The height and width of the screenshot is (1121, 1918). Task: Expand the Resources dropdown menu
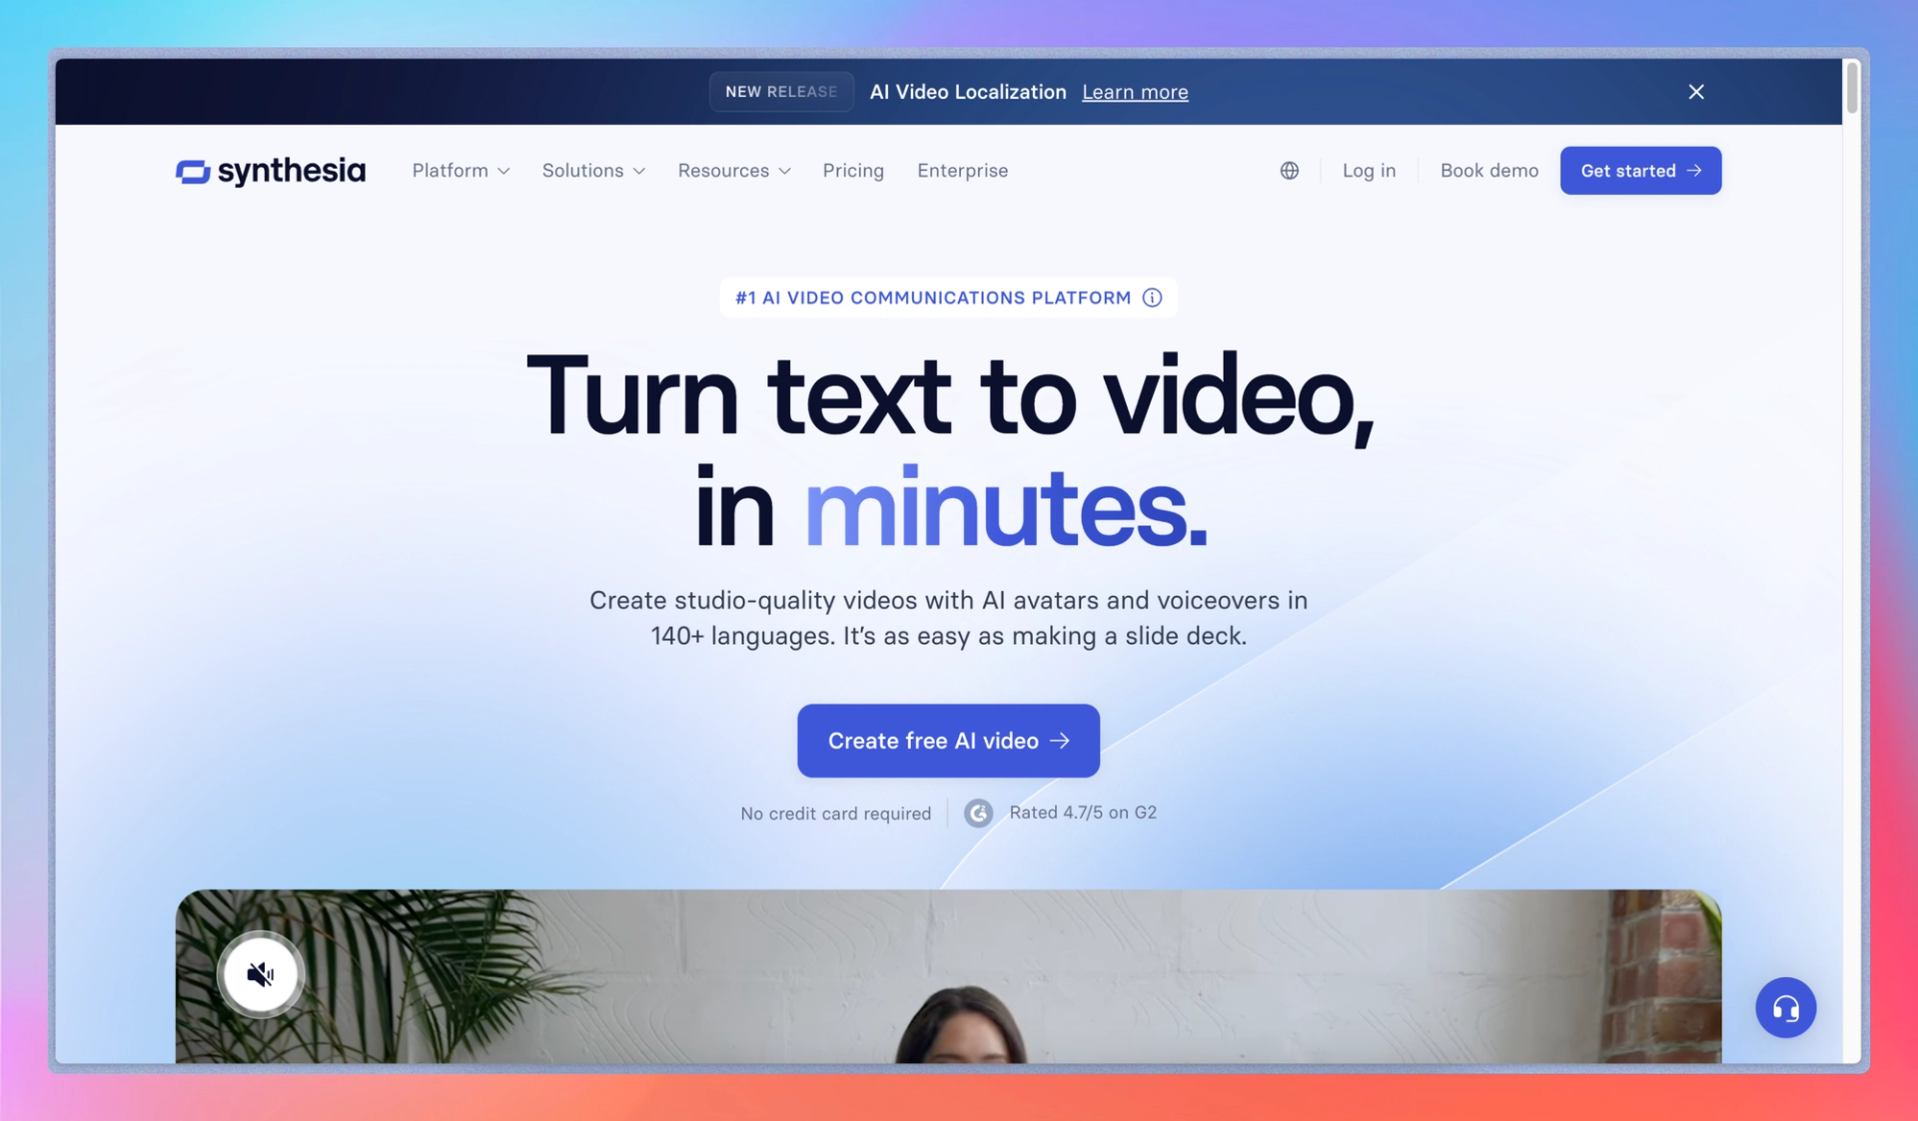[x=731, y=170]
